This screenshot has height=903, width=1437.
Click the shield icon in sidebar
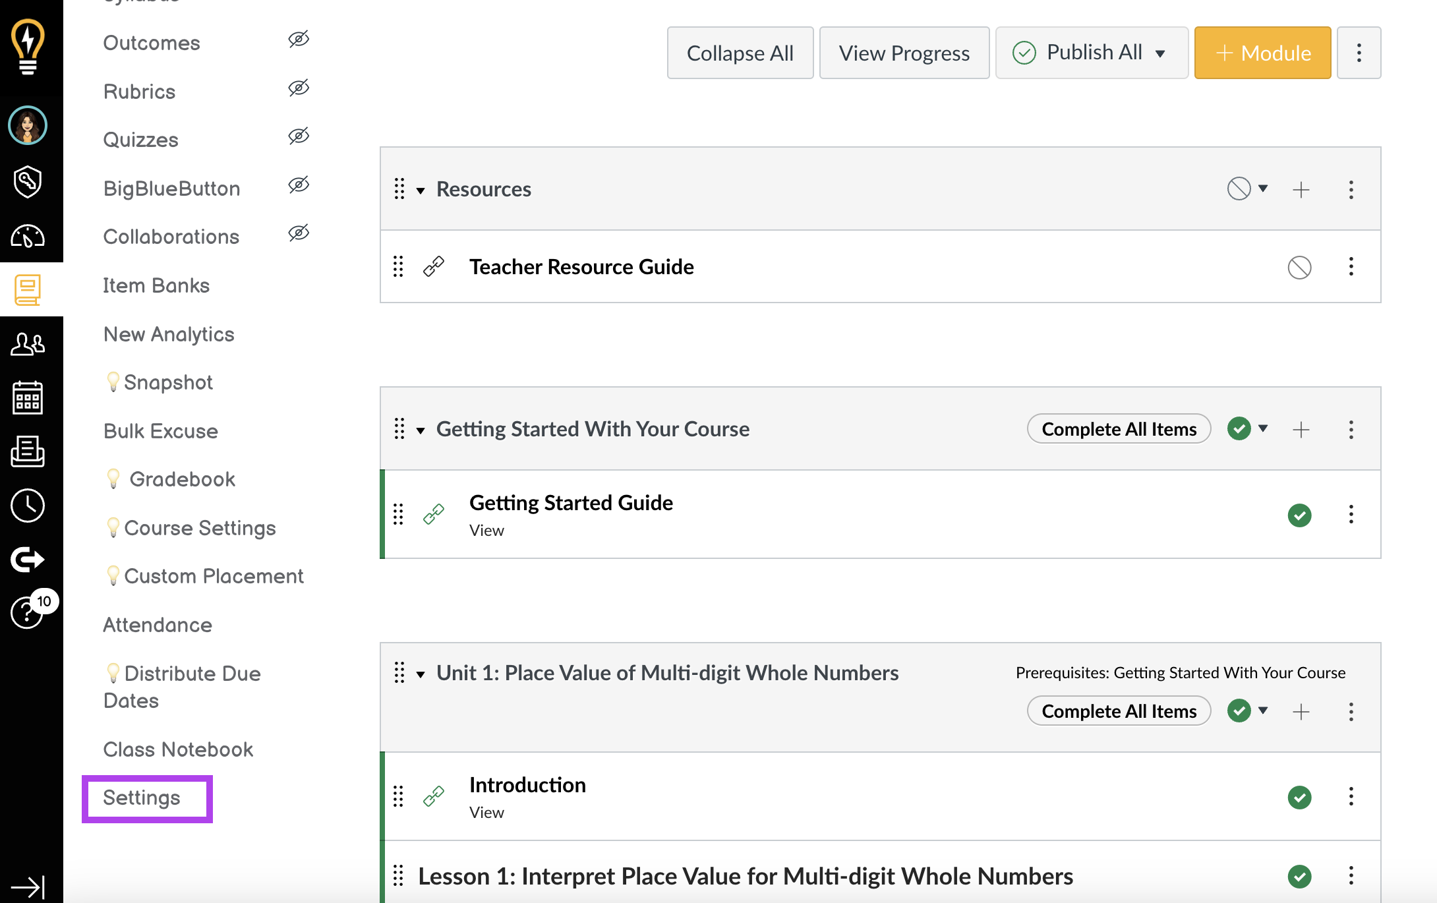[x=28, y=180]
